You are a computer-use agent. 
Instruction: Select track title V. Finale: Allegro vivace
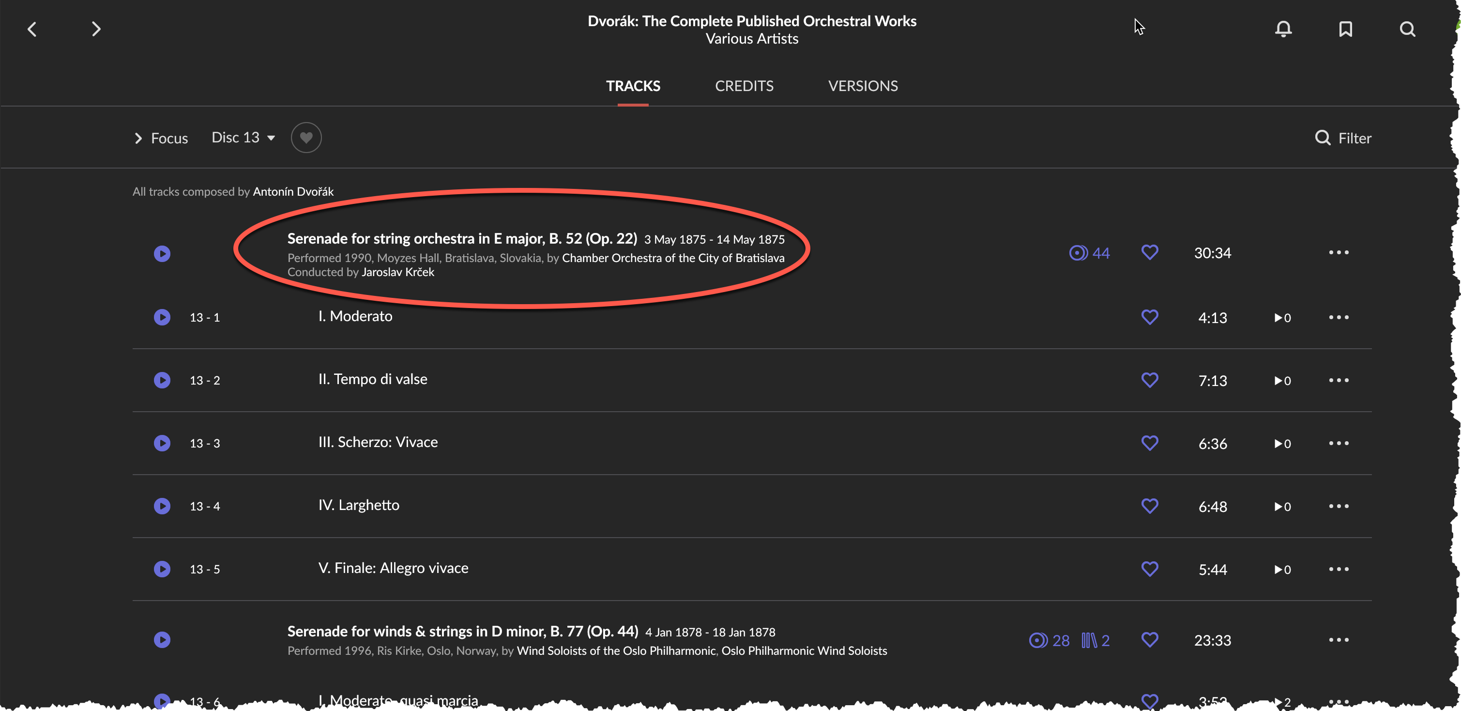point(393,568)
